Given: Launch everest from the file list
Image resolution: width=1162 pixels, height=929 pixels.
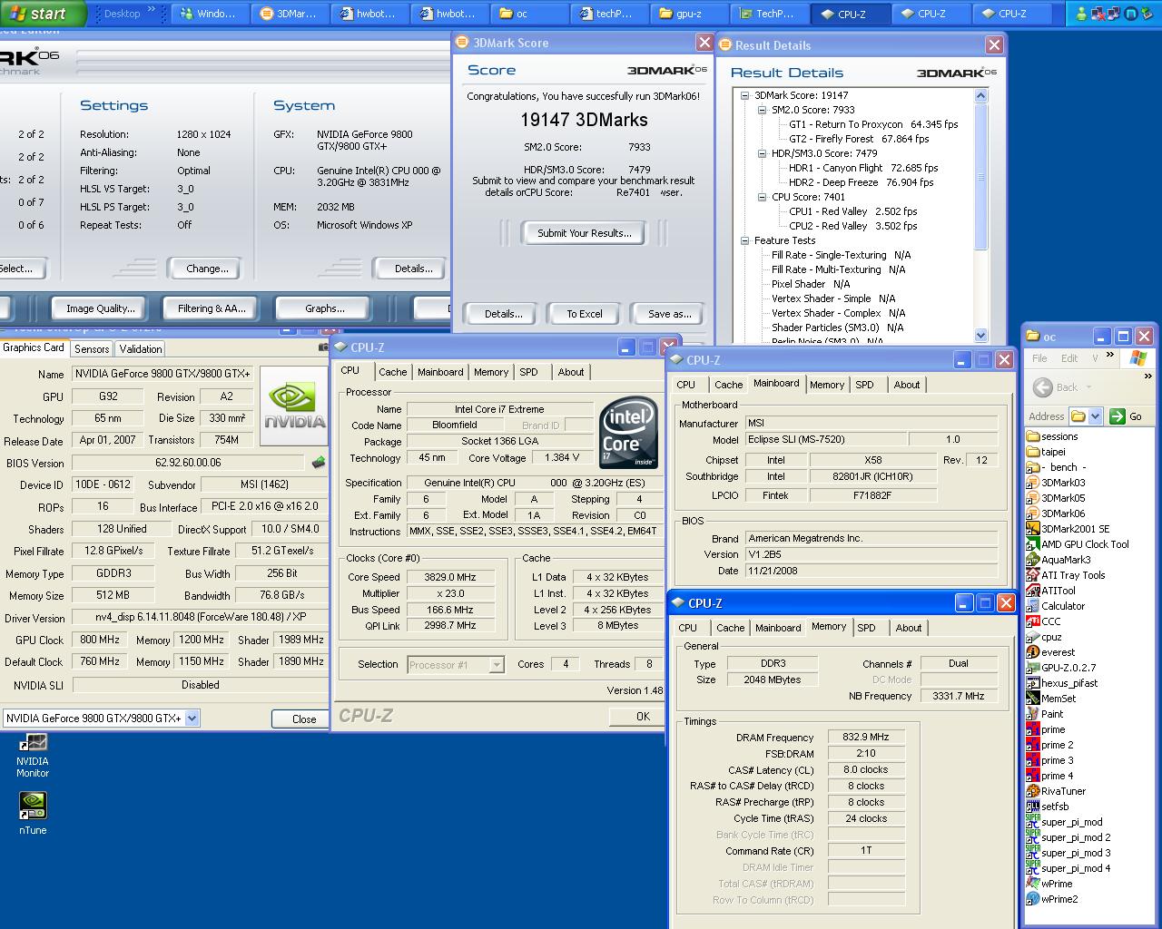Looking at the screenshot, I should (1050, 652).
